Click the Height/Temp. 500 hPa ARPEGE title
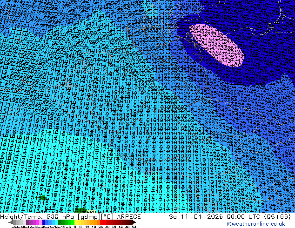Image resolution: width=295 pixels, height=228 pixels. 70,217
